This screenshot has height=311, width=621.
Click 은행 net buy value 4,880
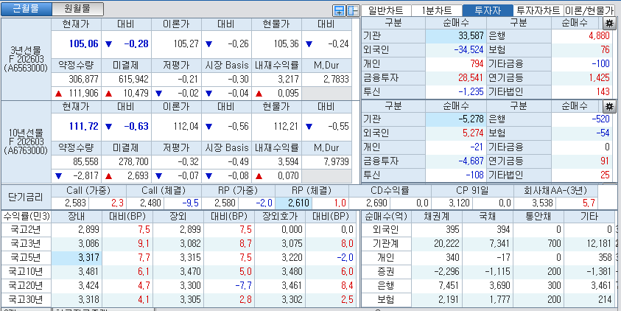click(x=581, y=35)
